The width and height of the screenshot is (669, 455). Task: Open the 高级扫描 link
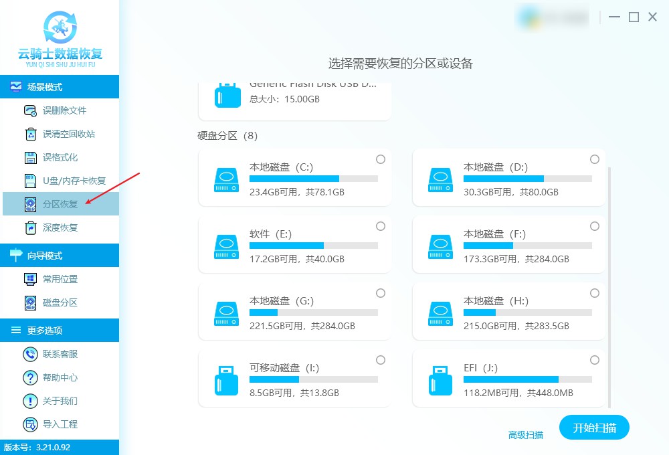click(526, 435)
